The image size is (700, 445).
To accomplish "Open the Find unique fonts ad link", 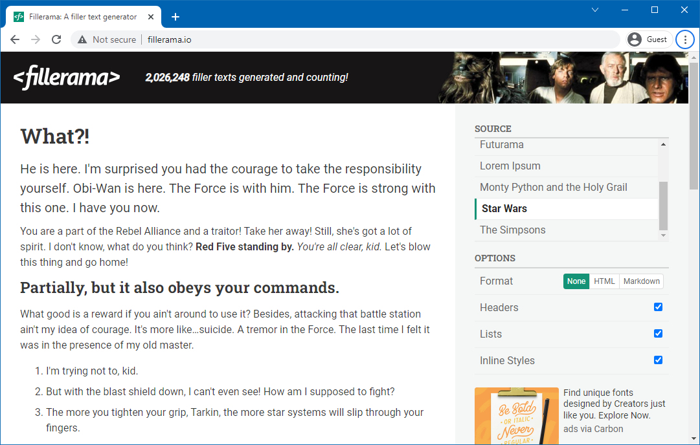I will coord(615,404).
